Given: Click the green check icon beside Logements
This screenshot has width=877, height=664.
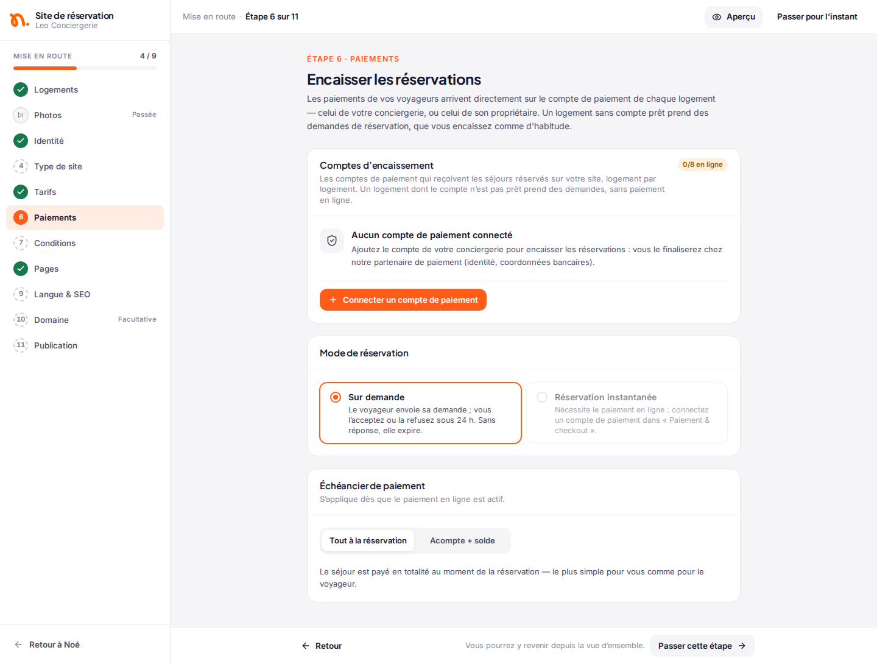Looking at the screenshot, I should tap(21, 90).
